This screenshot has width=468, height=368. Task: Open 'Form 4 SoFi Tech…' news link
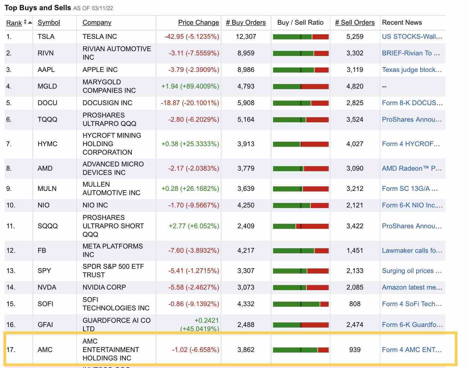point(412,304)
